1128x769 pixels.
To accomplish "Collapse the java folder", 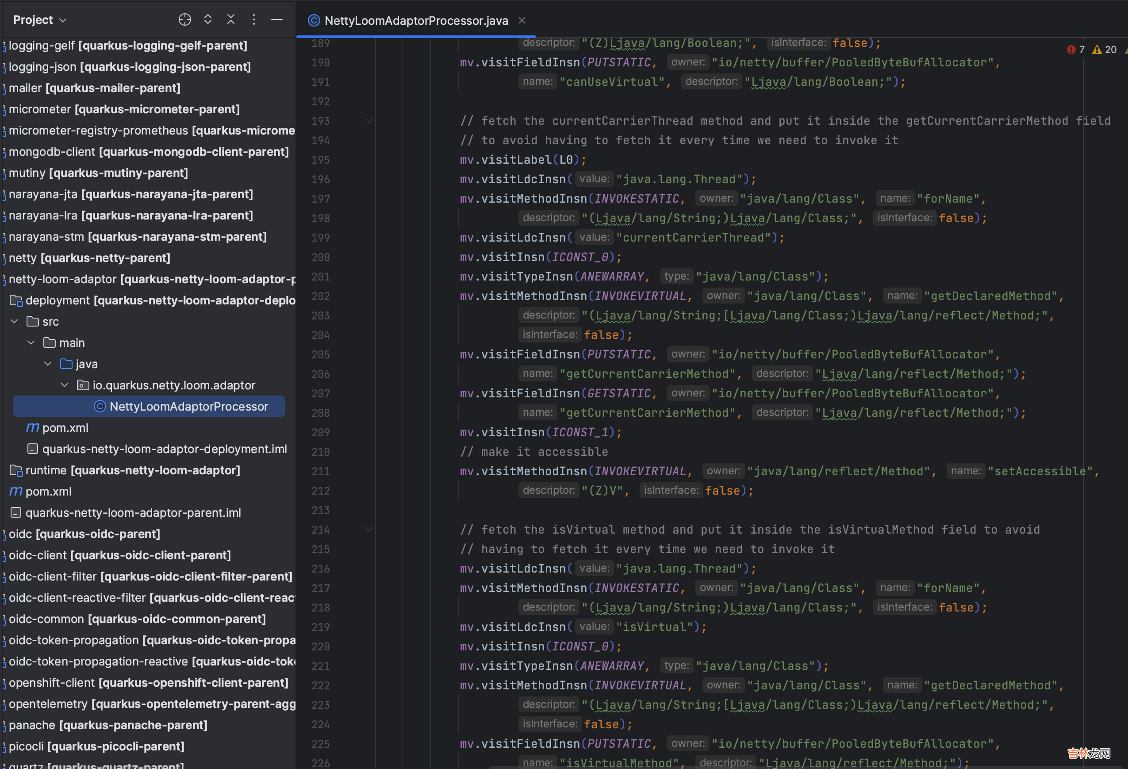I will [x=48, y=364].
